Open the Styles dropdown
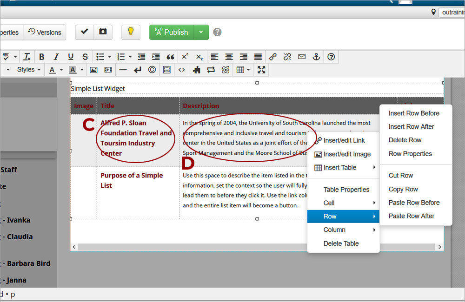The image size is (465, 302). 29,70
